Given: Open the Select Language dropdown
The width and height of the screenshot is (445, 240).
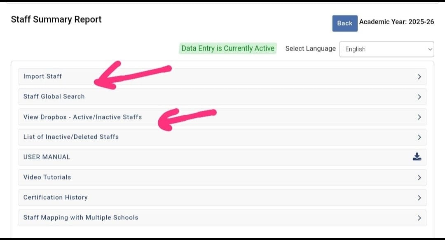Looking at the screenshot, I should (x=386, y=49).
